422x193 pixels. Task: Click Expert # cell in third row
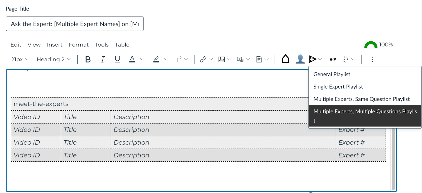pyautogui.click(x=361, y=142)
